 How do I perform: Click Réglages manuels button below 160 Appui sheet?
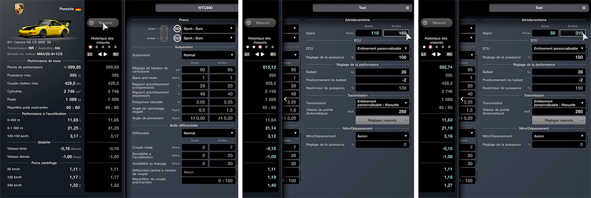382,120
